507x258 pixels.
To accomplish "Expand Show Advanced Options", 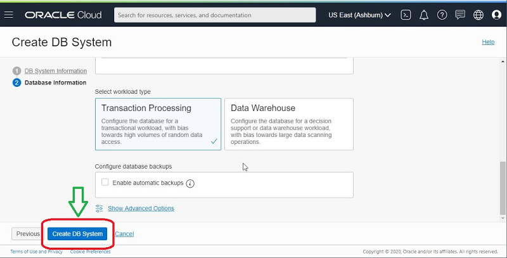I will (x=141, y=209).
